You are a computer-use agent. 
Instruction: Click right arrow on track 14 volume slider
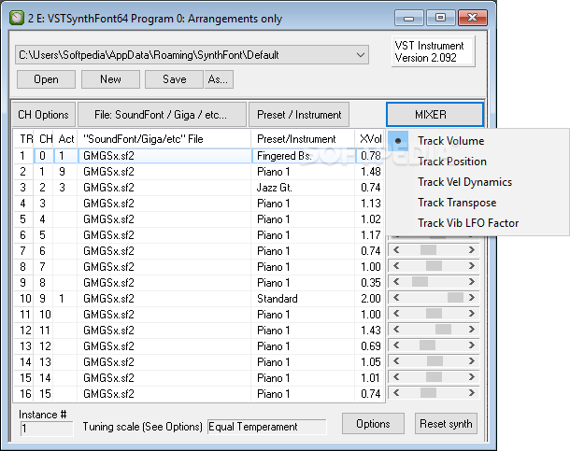472,361
